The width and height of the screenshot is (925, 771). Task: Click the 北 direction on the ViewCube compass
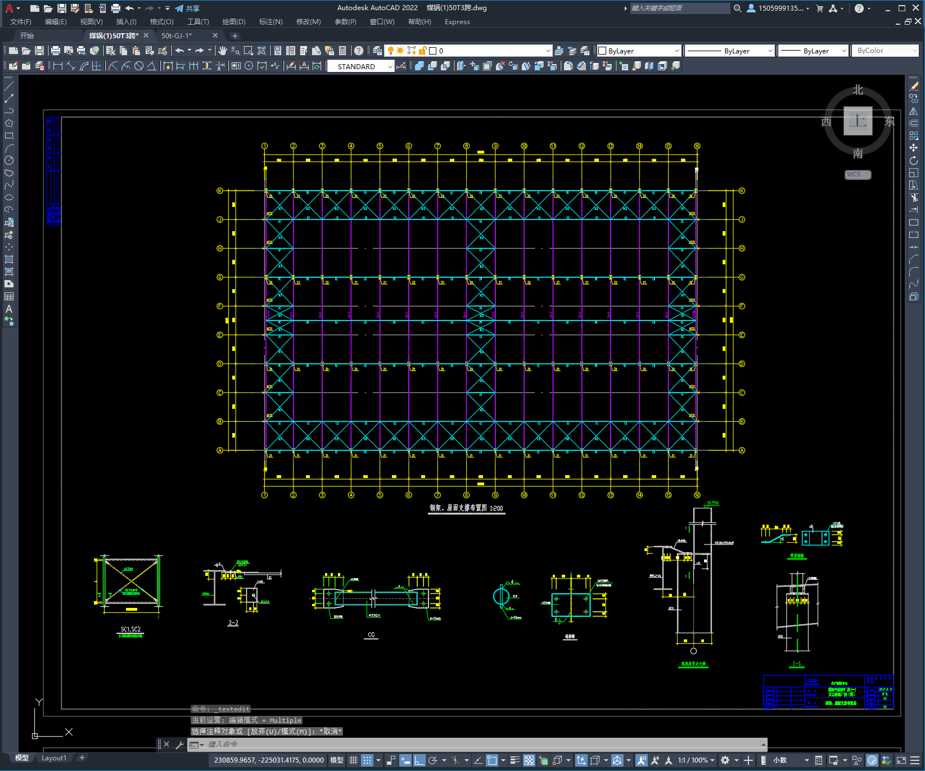[x=858, y=90]
